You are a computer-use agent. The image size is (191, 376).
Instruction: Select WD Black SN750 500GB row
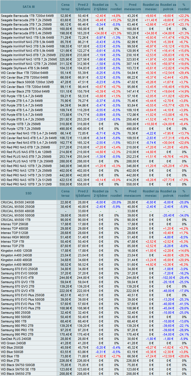pos(95,365)
